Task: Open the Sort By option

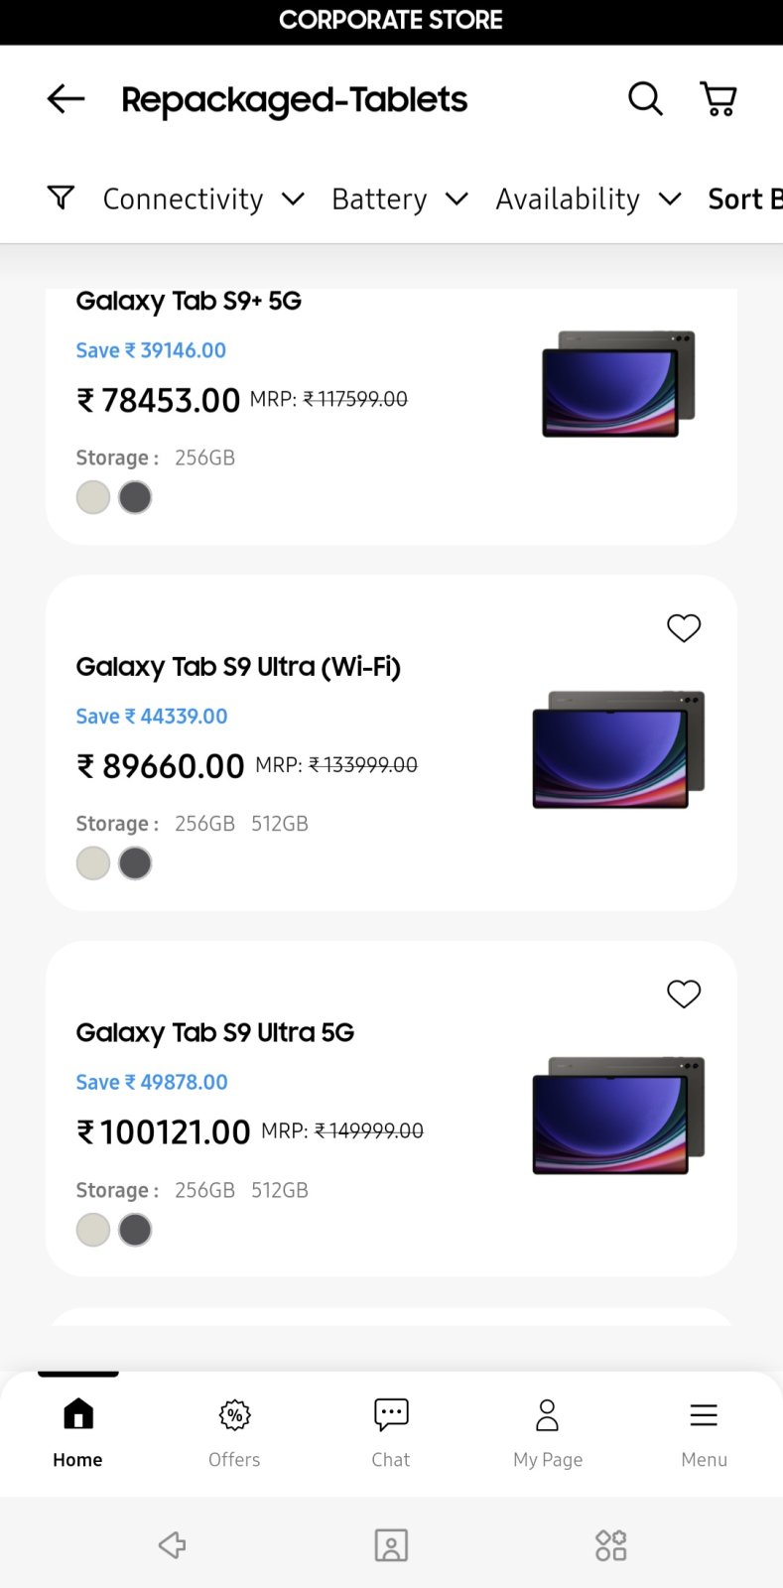Action: [x=744, y=198]
